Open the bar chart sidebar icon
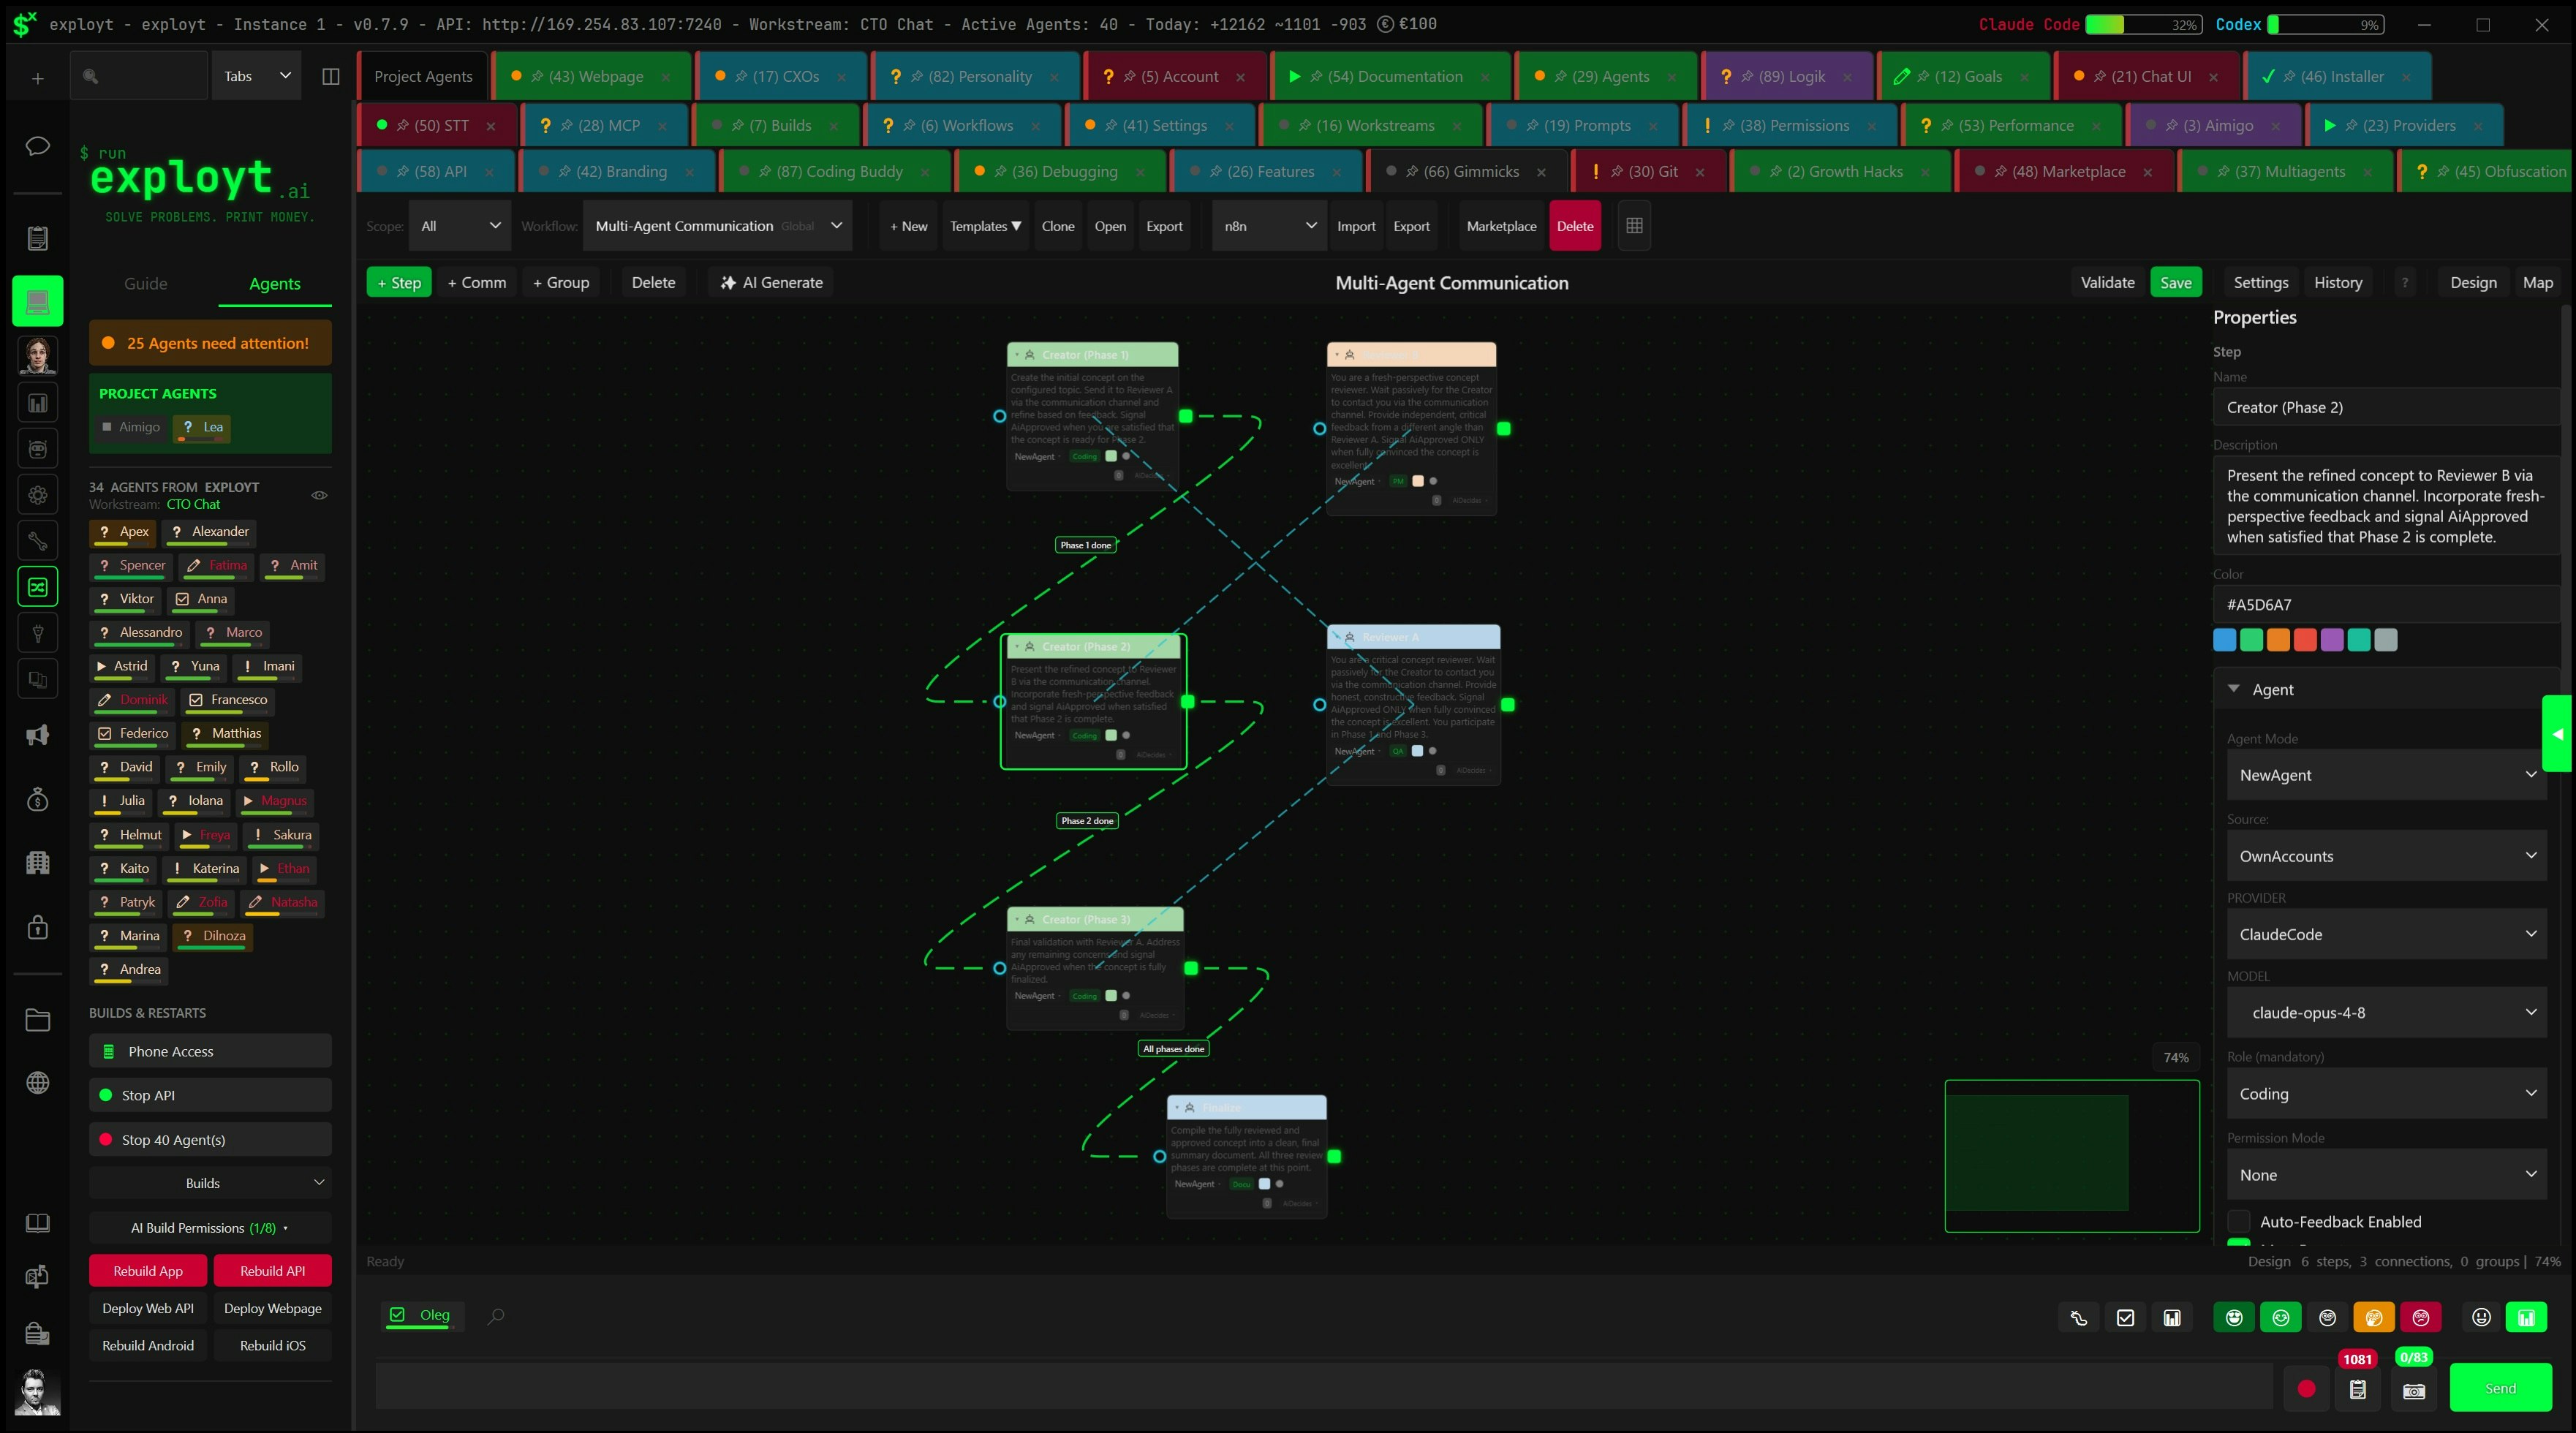Screen dimensions: 2576x1433 (x=37, y=403)
